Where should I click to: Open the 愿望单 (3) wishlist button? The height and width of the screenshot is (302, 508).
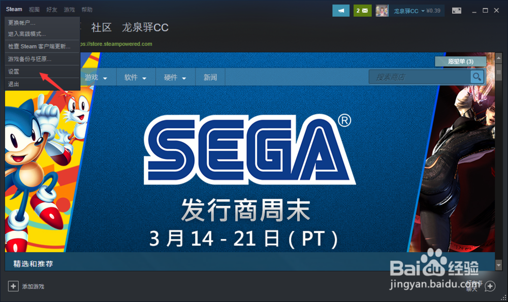(460, 62)
